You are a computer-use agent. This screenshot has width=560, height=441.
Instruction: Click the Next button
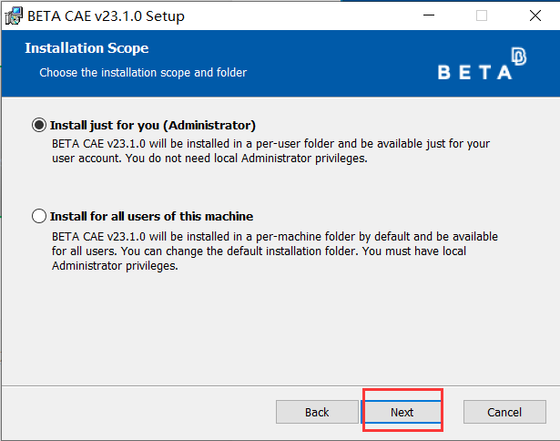click(x=402, y=412)
